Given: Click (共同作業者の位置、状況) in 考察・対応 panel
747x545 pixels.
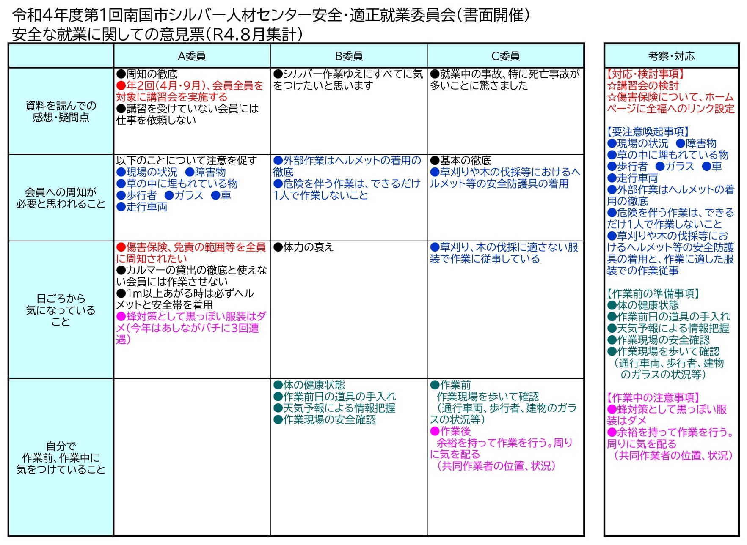Looking at the screenshot, I should (x=673, y=456).
